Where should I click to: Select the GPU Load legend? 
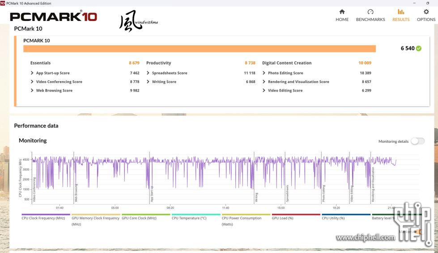tap(296, 217)
